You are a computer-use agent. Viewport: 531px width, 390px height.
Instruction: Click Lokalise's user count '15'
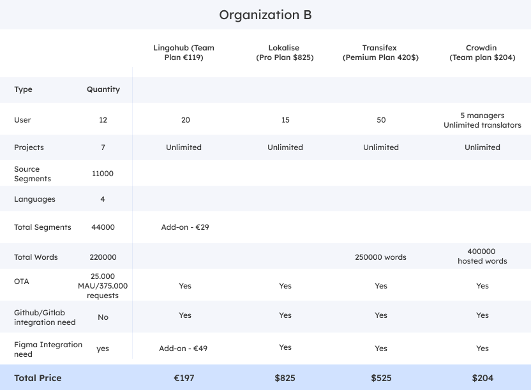click(x=285, y=120)
